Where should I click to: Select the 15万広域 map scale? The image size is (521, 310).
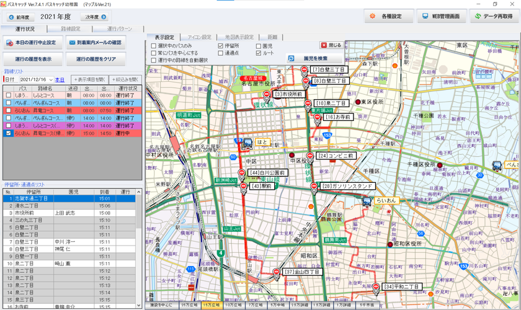point(211,306)
